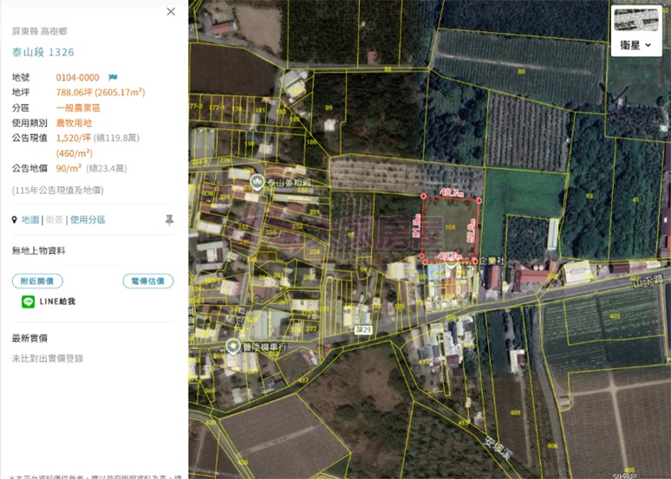Select the red-outlined parcel 104
Image resolution: width=671 pixels, height=479 pixels.
coord(449,228)
